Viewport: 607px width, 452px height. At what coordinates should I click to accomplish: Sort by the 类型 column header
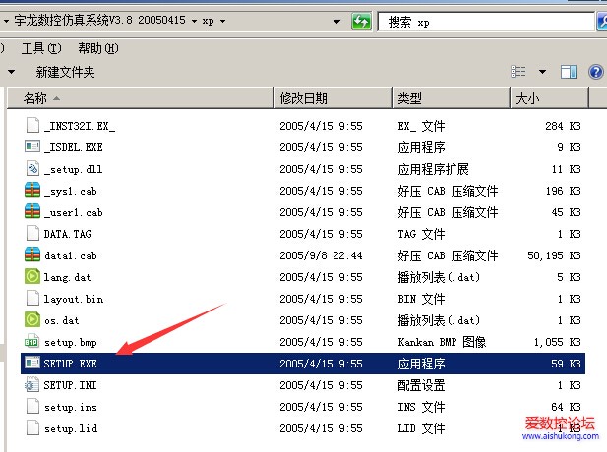(x=452, y=98)
